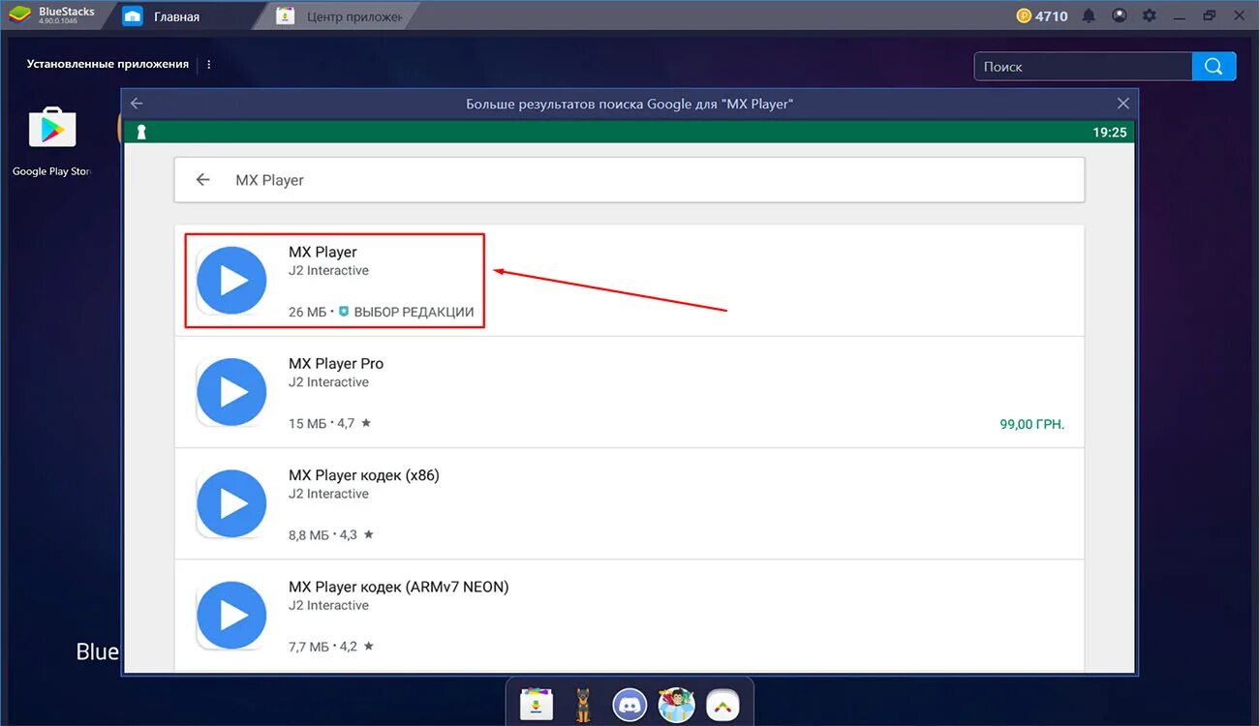The height and width of the screenshot is (726, 1259).
Task: Open the Discord icon in dock
Action: [629, 704]
